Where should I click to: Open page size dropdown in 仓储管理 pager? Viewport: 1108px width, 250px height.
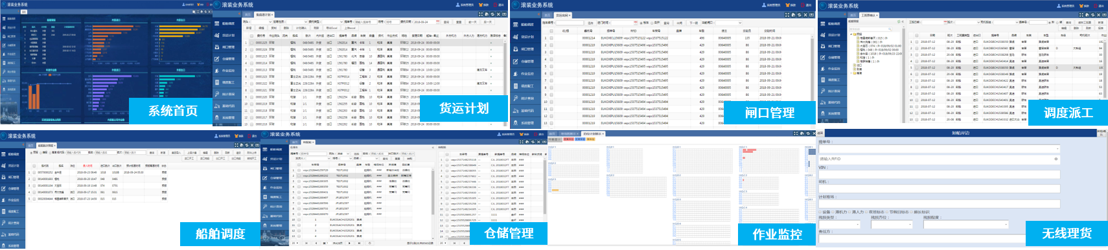(x=295, y=243)
